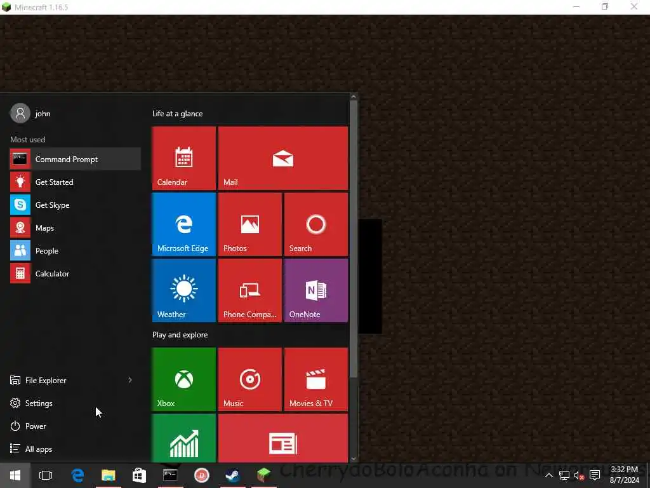Viewport: 650px width, 488px height.
Task: Open Task View on taskbar
Action: (46, 475)
